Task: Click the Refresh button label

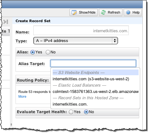Action: coord(114,12)
